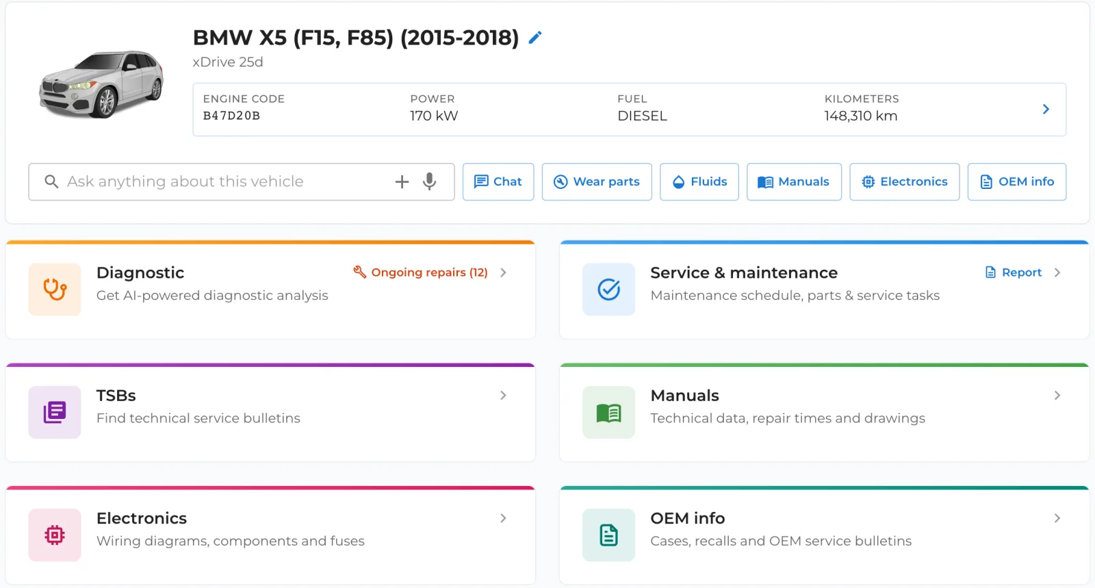Viewport: 1095px width, 588px height.
Task: Expand the OEM info card chevron
Action: 1057,518
